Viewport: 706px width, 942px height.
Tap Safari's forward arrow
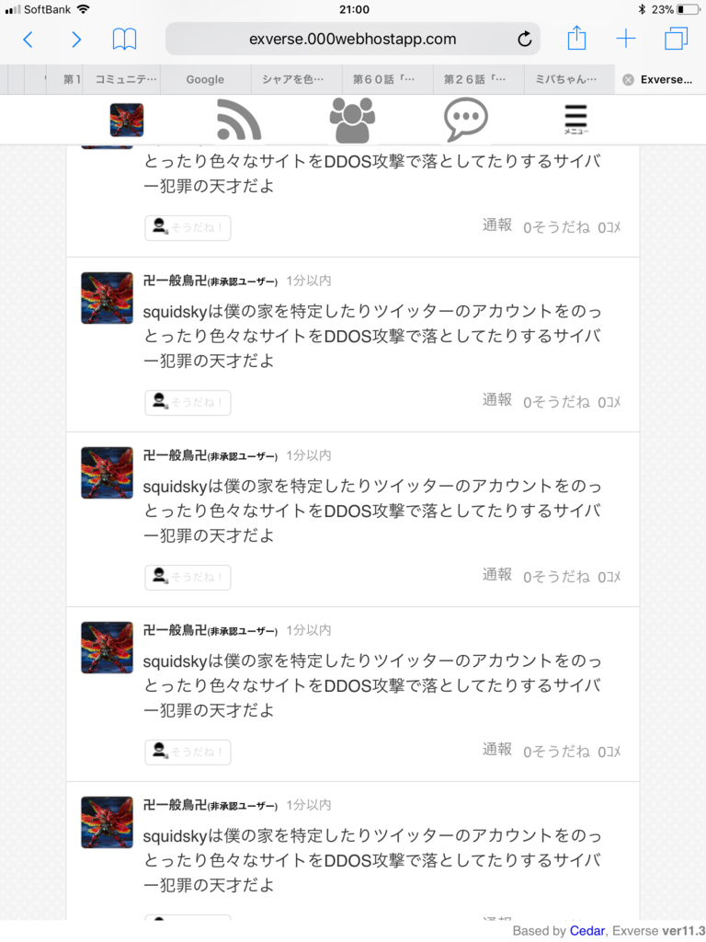click(76, 40)
